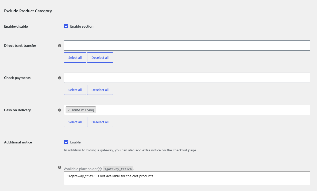Select all categories for Cash on delivery
The width and height of the screenshot is (317, 191).
[x=75, y=122]
